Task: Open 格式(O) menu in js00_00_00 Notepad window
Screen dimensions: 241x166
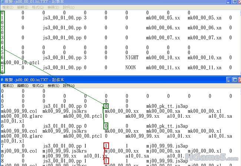Action: click(x=38, y=86)
